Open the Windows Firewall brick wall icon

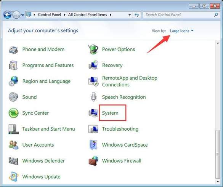pyautogui.click(x=93, y=161)
